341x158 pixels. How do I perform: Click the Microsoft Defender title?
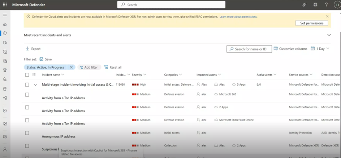[29, 5]
